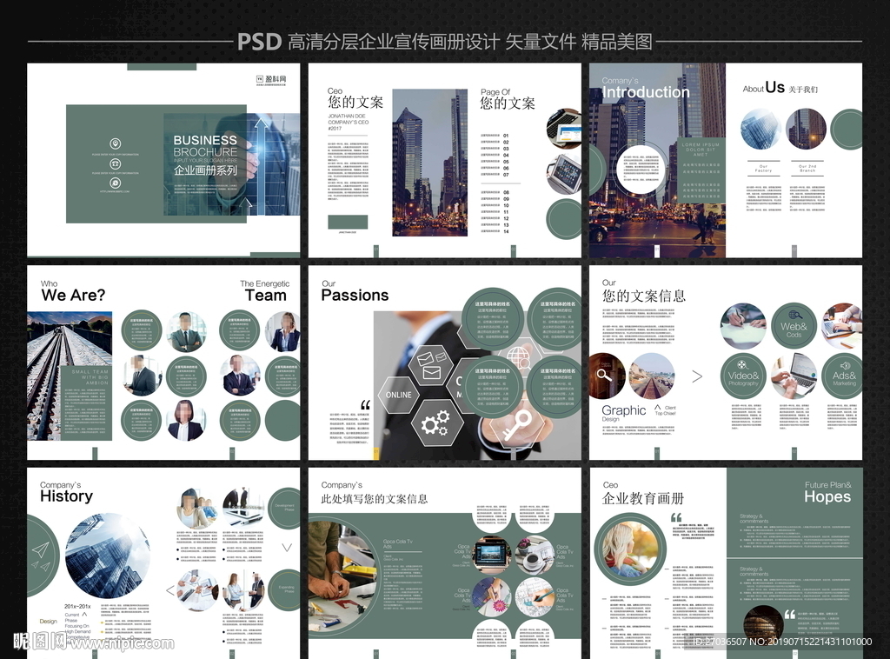Click the laptop screen circle thumbnail
The height and width of the screenshot is (659, 890).
[x=492, y=556]
